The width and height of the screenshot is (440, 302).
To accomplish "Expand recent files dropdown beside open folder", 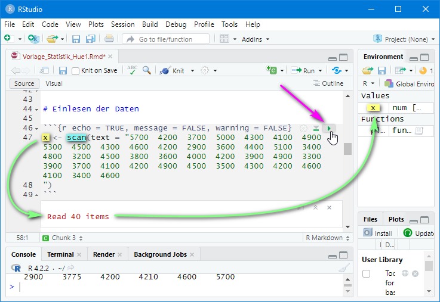I will [x=62, y=39].
